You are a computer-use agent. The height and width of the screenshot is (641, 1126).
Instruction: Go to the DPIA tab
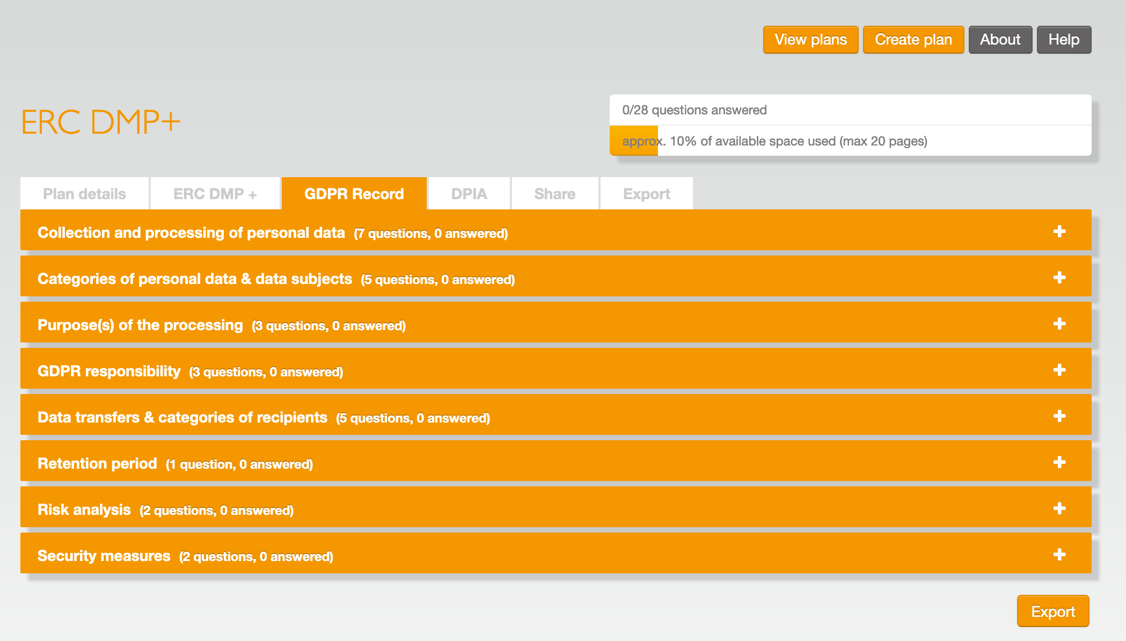469,193
